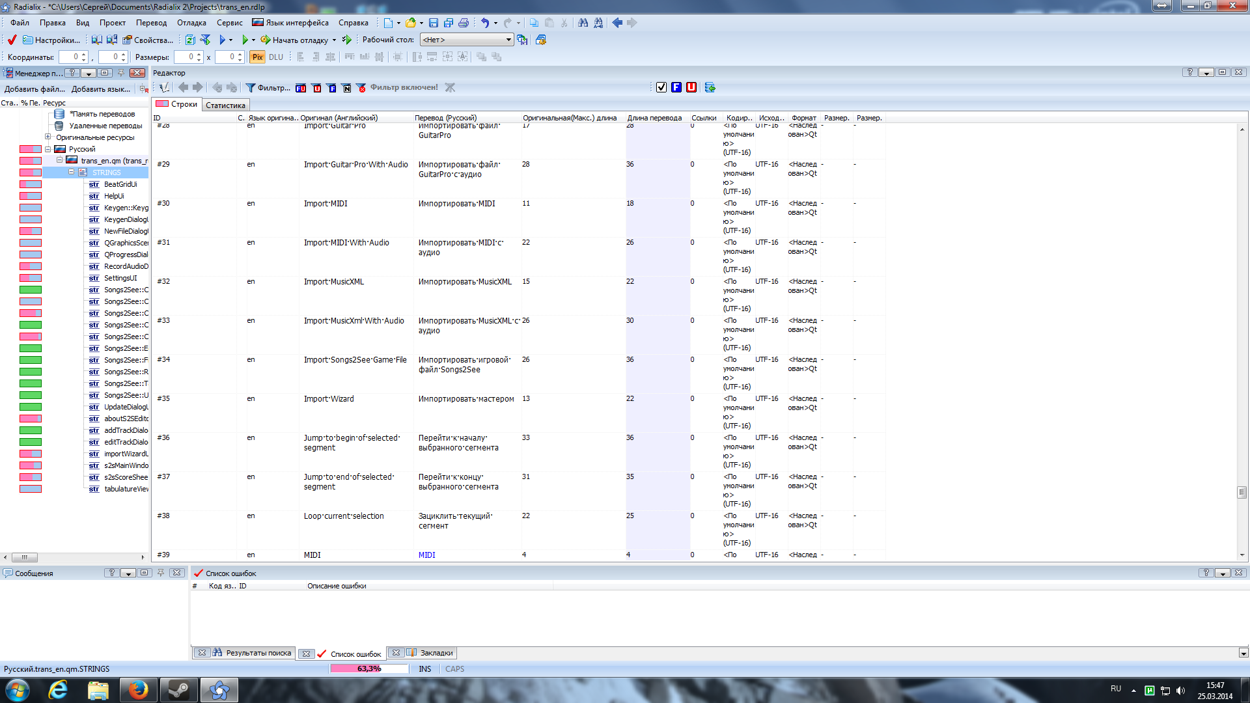The width and height of the screenshot is (1250, 703).
Task: Click the red clear-filter funnel icon
Action: 362,88
